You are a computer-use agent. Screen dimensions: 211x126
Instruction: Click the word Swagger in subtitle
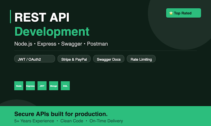(x=72, y=44)
